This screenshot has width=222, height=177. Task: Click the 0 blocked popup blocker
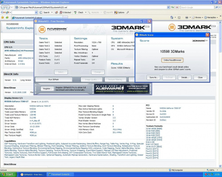65,12
